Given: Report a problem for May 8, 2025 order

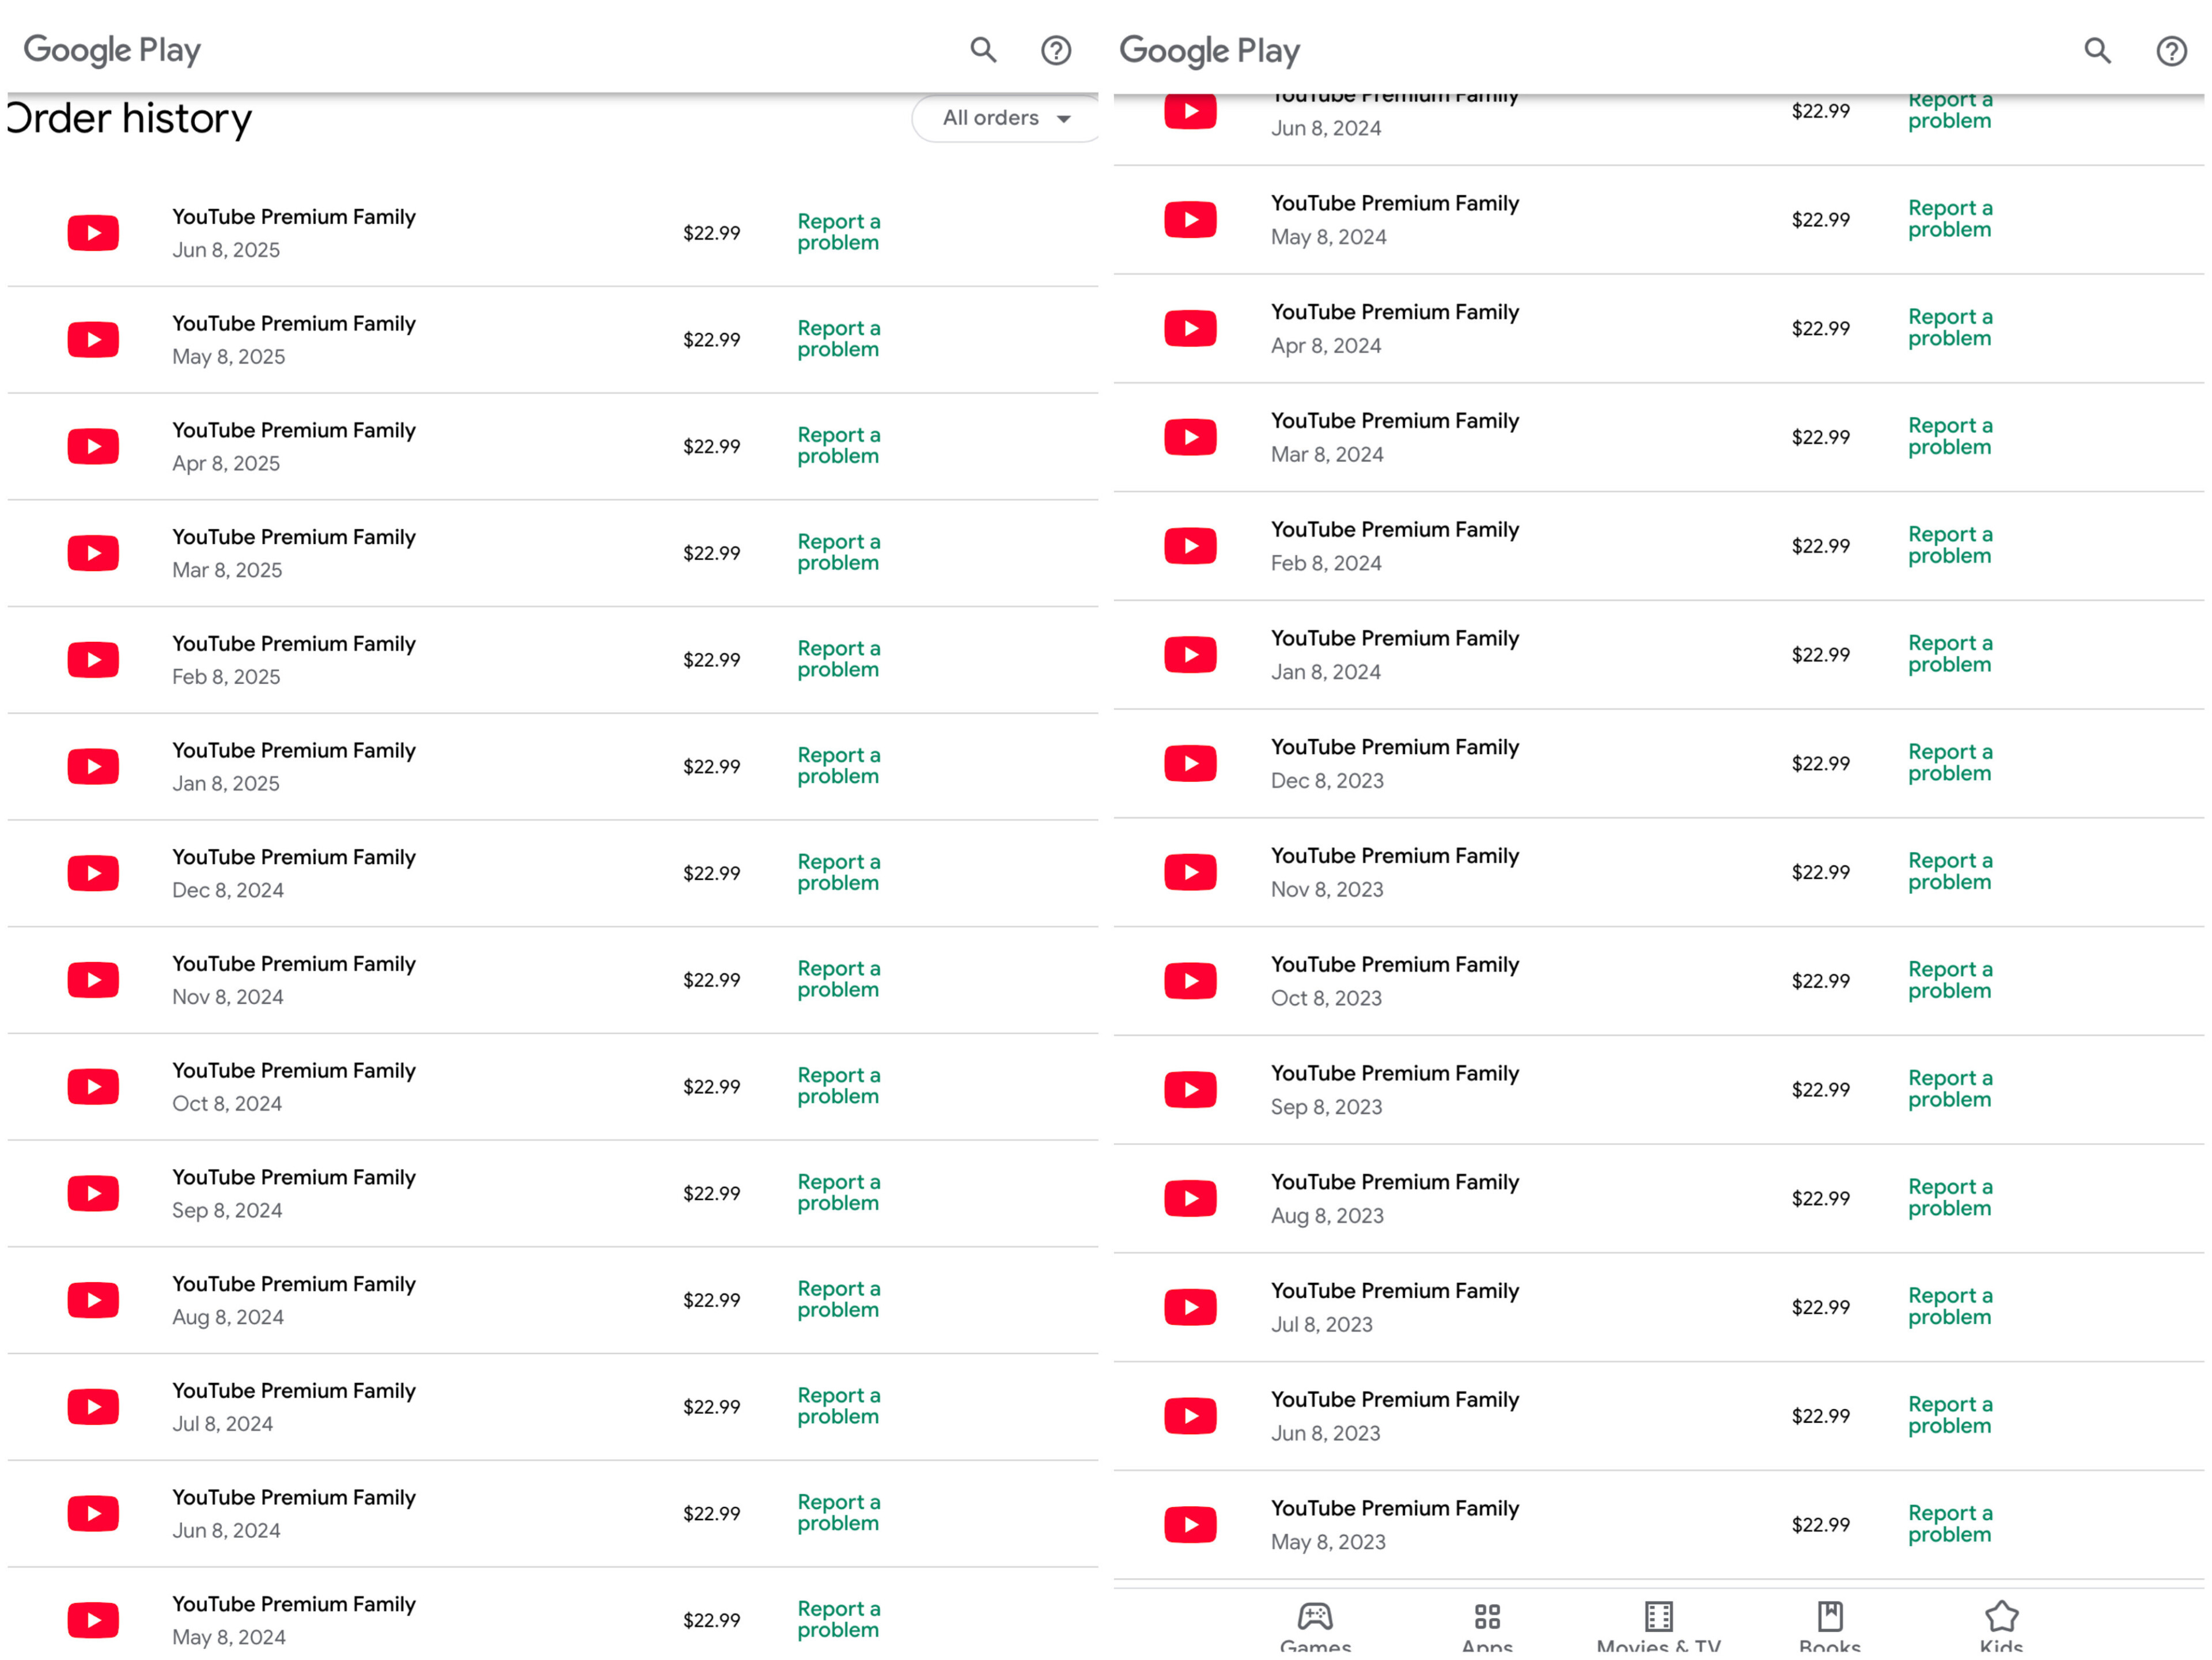Looking at the screenshot, I should pos(839,339).
